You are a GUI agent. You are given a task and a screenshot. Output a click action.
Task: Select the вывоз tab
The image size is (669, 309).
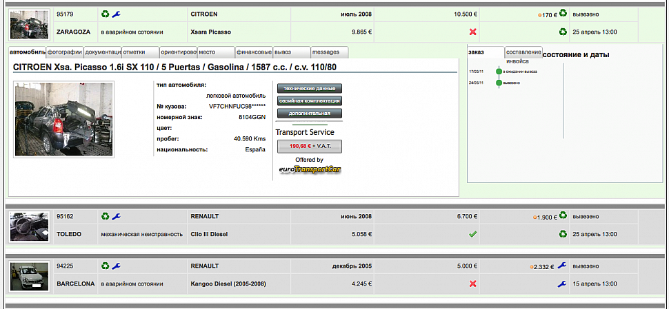click(x=292, y=52)
